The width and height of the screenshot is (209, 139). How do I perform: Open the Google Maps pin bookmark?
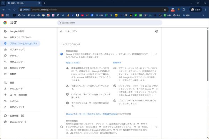[111, 15]
